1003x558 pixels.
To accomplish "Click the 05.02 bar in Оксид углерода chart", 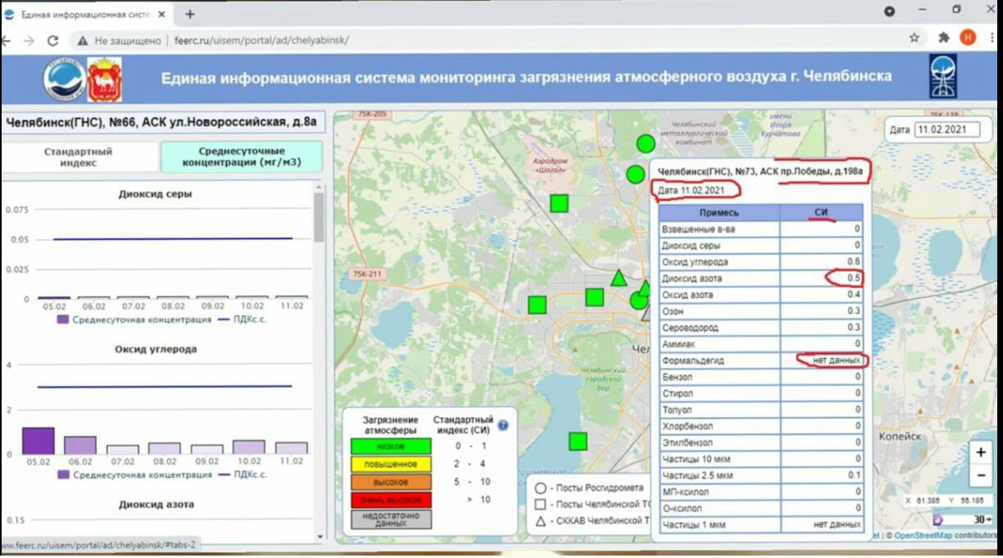I will click(x=38, y=441).
